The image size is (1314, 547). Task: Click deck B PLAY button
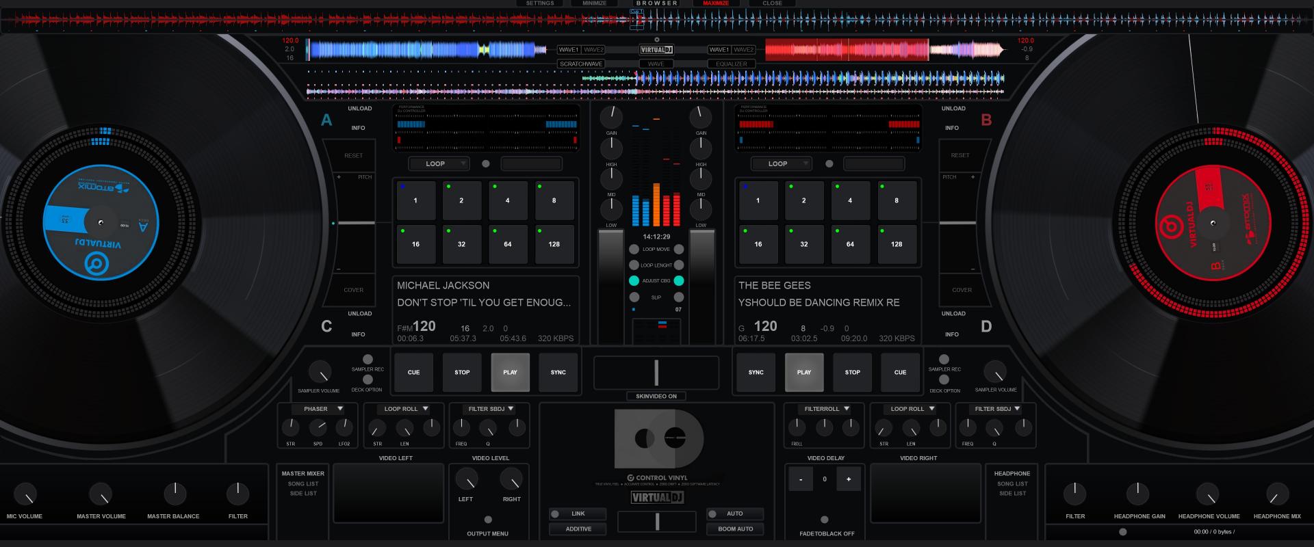(x=804, y=373)
